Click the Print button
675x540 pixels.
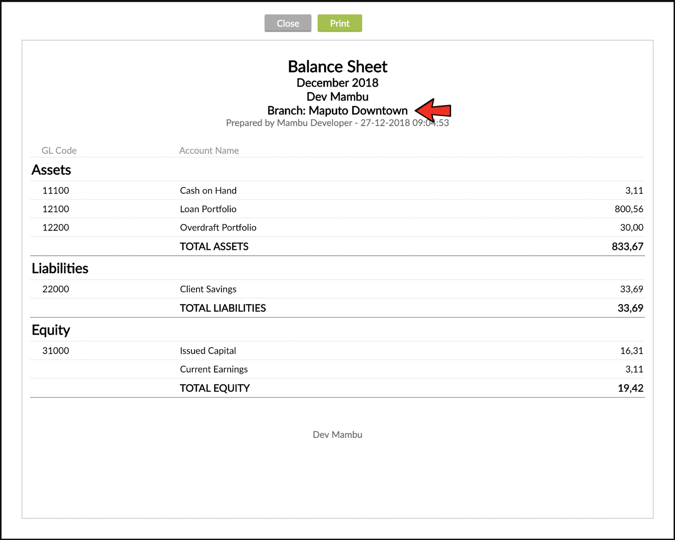[x=340, y=23]
